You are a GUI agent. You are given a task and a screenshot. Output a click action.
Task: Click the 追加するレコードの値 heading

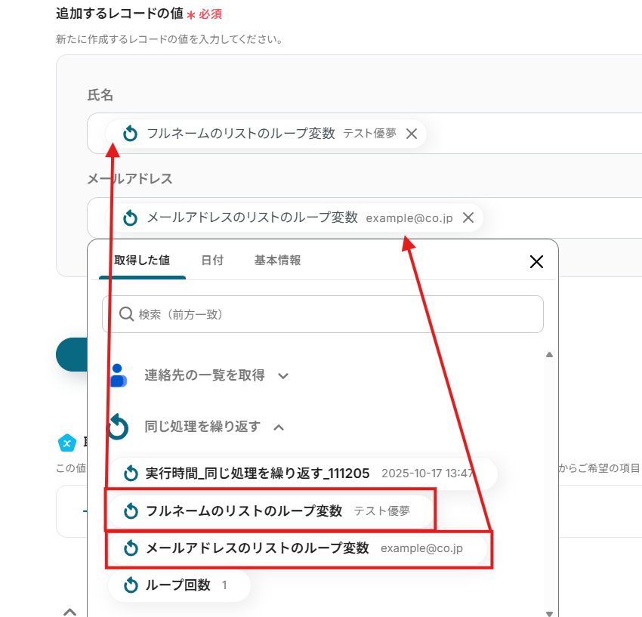119,14
